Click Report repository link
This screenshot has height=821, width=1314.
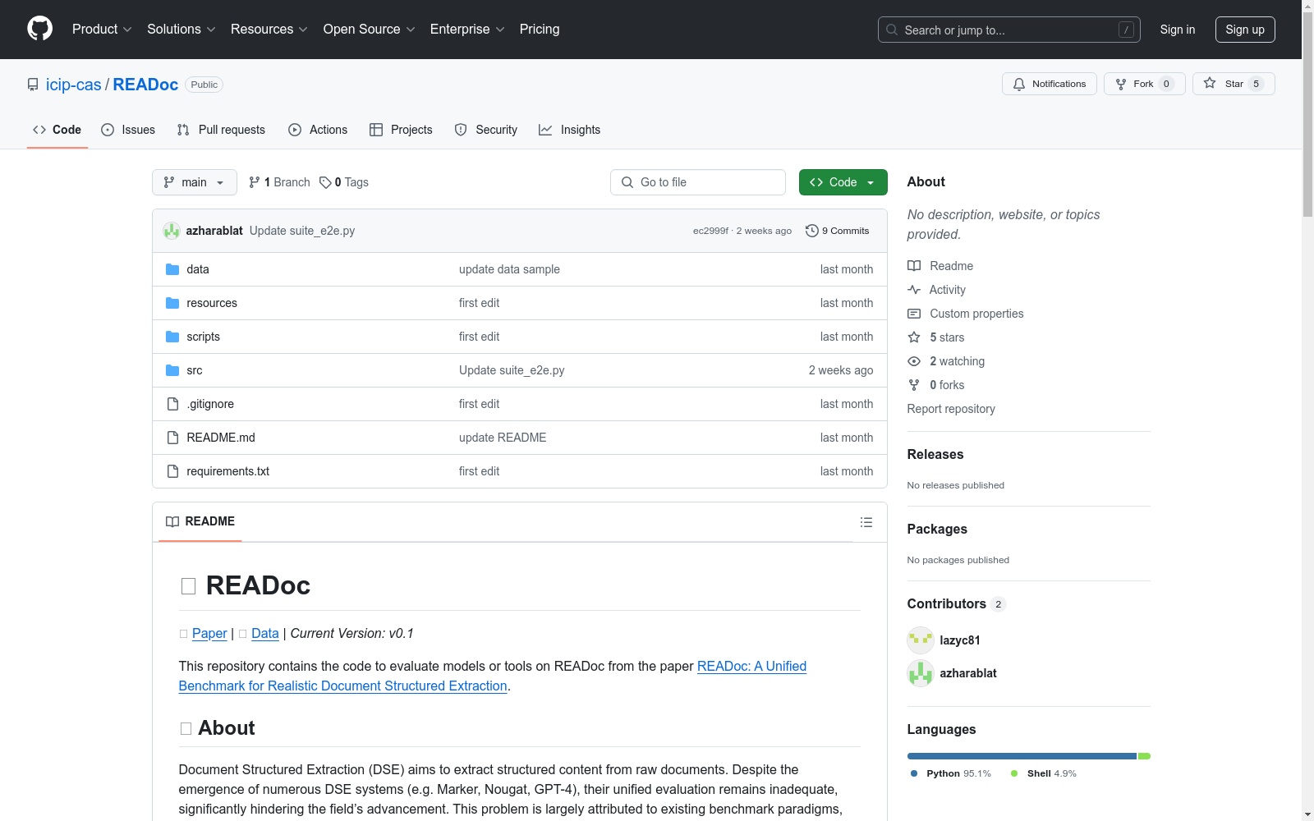(951, 409)
